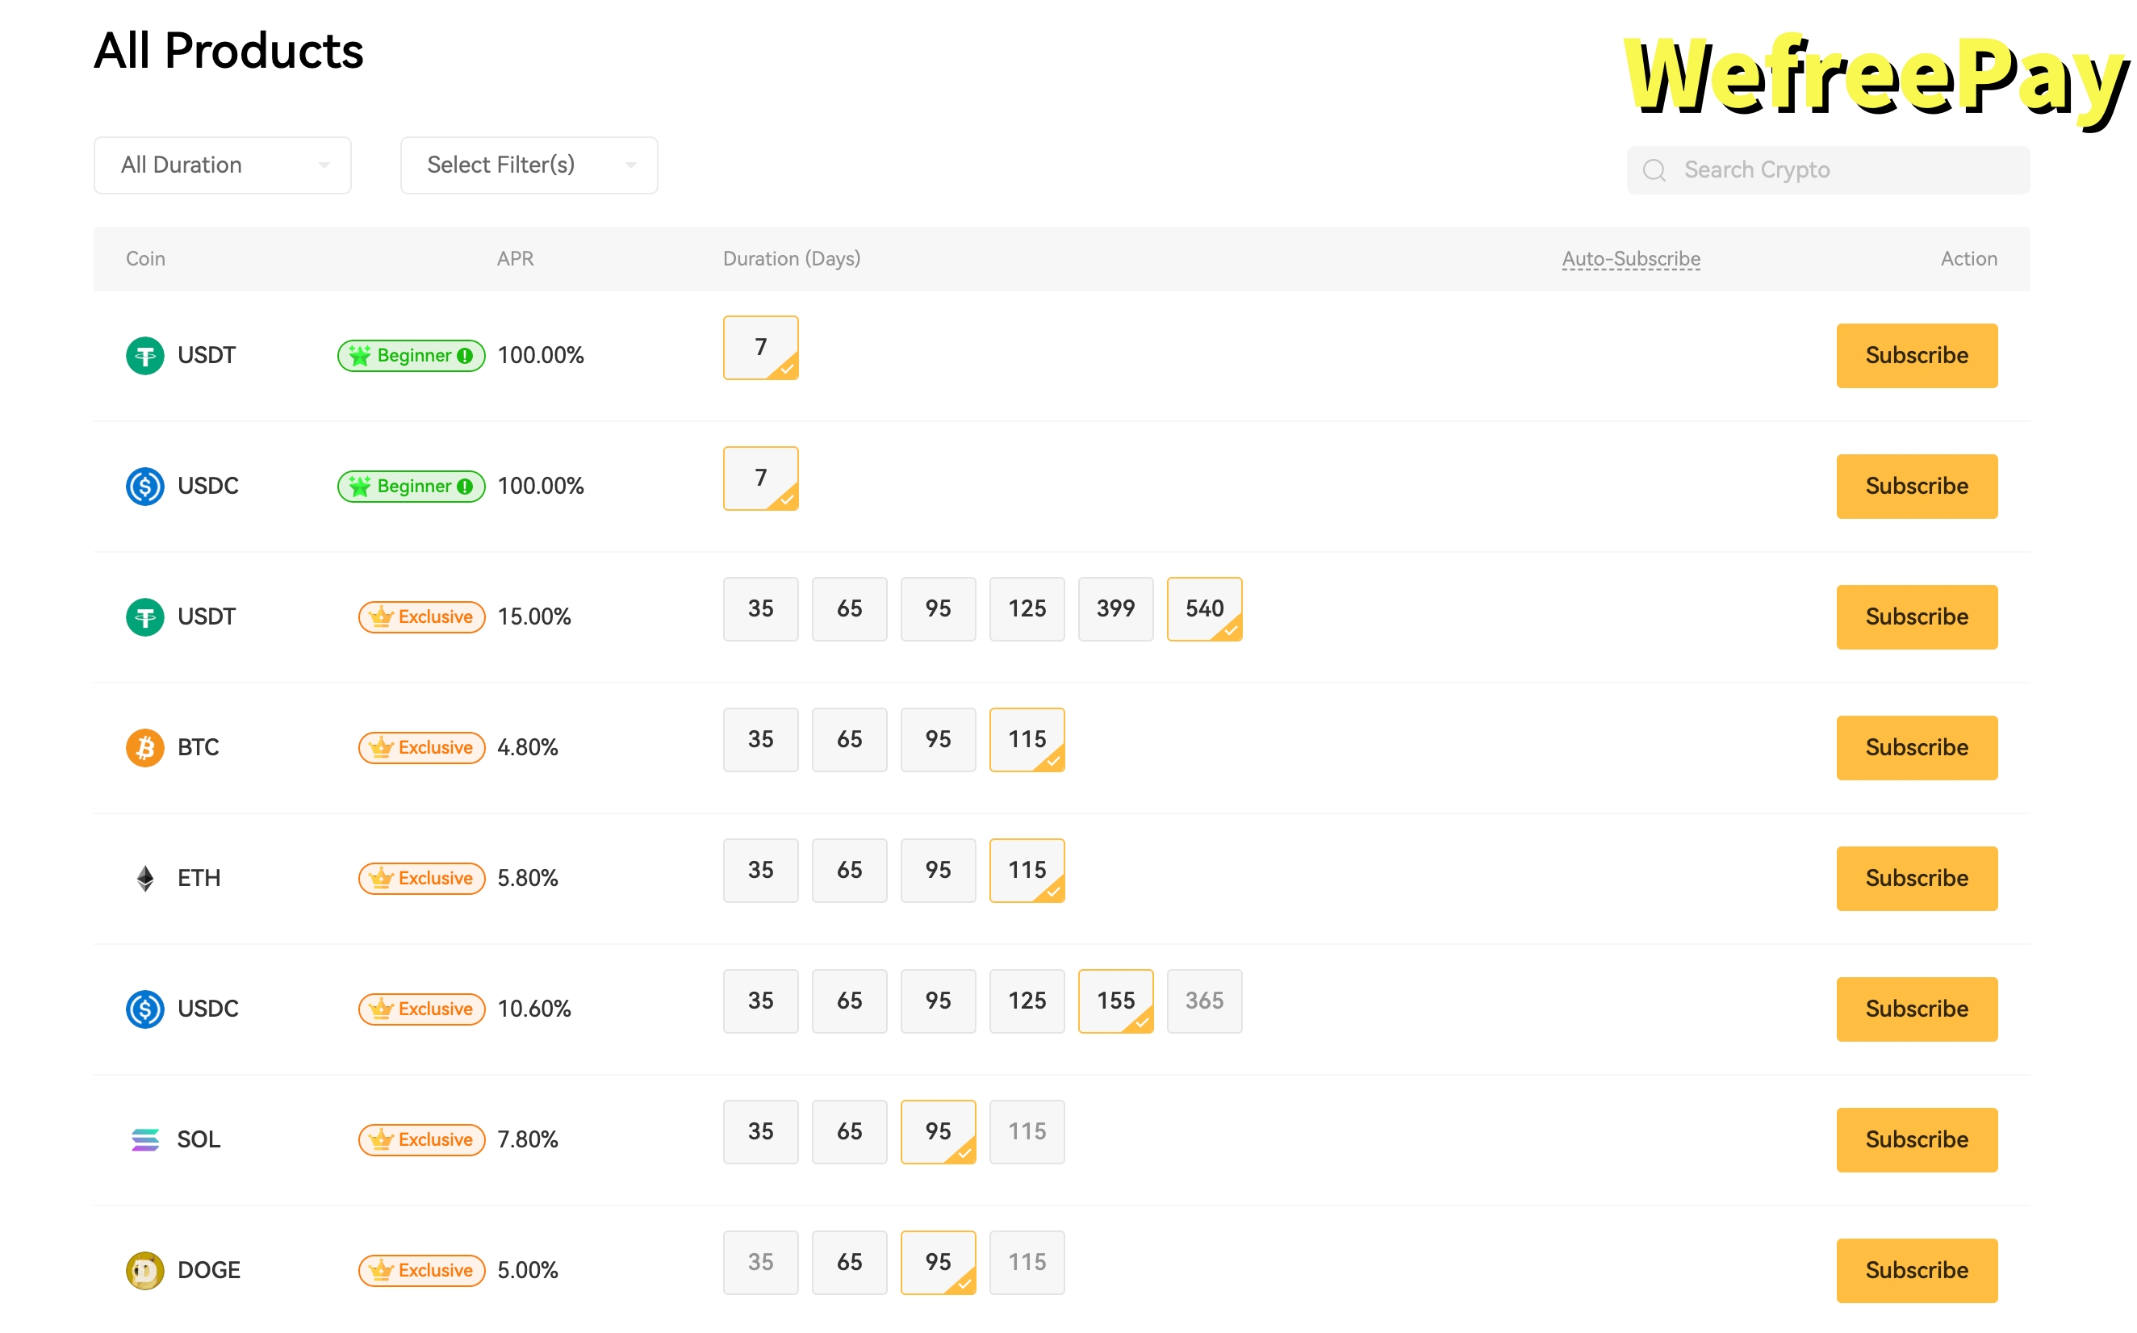This screenshot has height=1333, width=2137.
Task: Subscribe to the SOL product
Action: (1917, 1140)
